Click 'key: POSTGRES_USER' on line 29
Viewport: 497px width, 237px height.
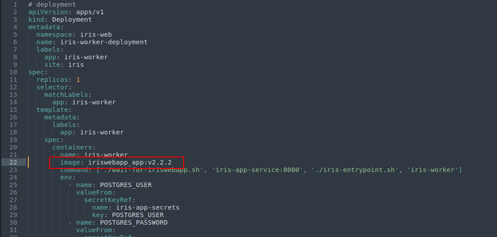pyautogui.click(x=127, y=215)
